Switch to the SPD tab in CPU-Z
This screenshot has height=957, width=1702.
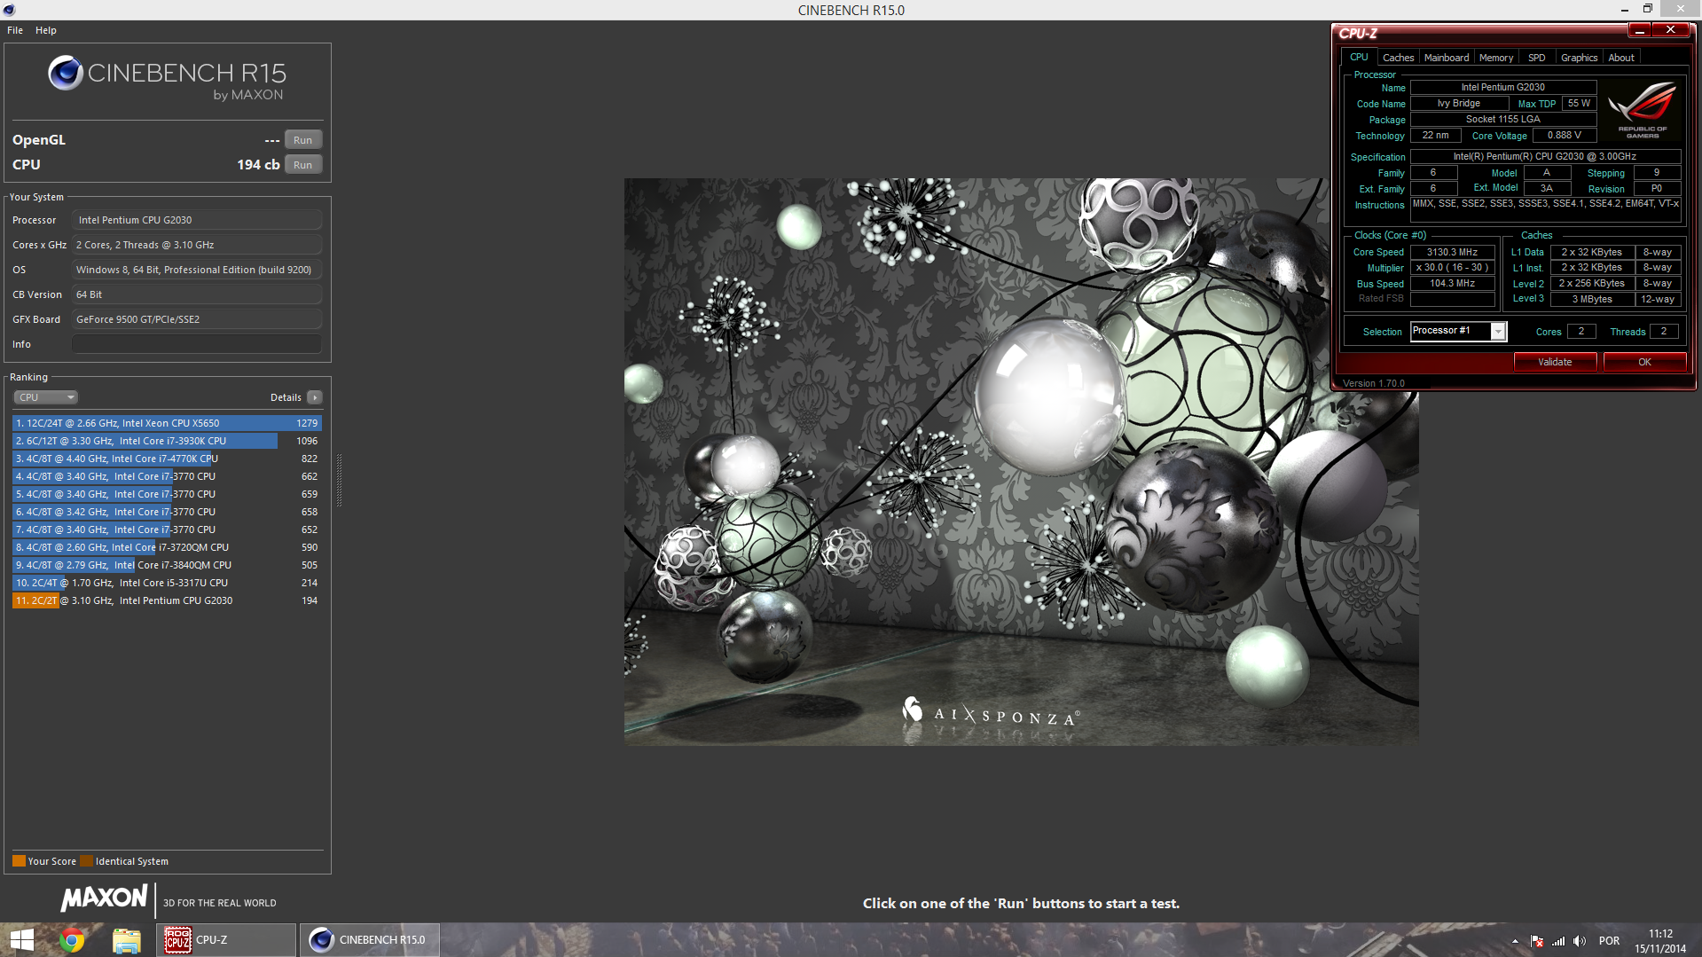tap(1537, 58)
